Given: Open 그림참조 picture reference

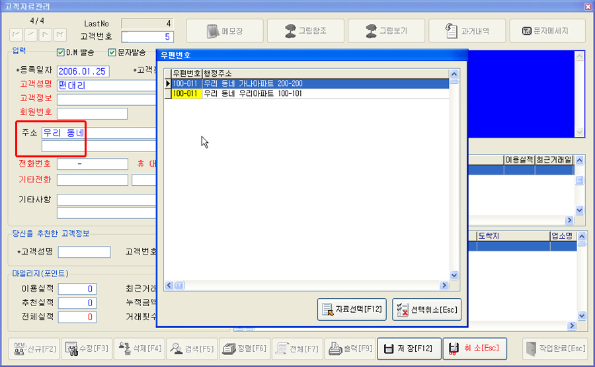Looking at the screenshot, I should click(305, 30).
